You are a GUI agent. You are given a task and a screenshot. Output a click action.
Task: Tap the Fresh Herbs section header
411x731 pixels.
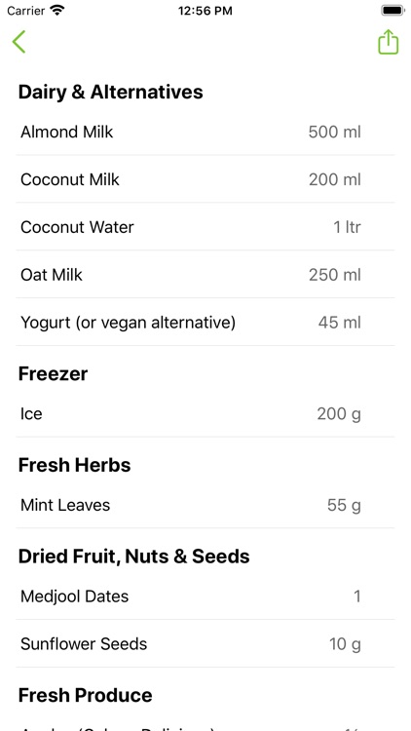(75, 465)
